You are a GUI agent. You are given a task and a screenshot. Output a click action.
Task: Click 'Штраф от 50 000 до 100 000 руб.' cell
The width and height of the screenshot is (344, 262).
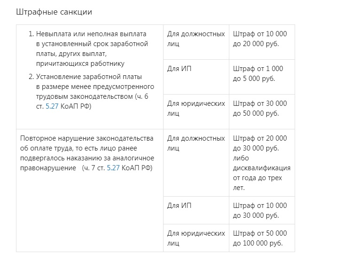262,238
